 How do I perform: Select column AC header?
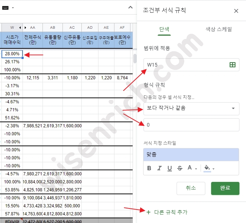72,28
